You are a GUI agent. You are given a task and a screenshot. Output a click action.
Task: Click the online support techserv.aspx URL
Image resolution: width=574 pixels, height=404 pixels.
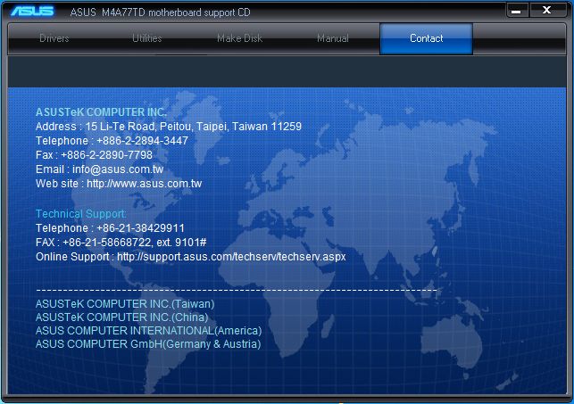[x=231, y=257]
